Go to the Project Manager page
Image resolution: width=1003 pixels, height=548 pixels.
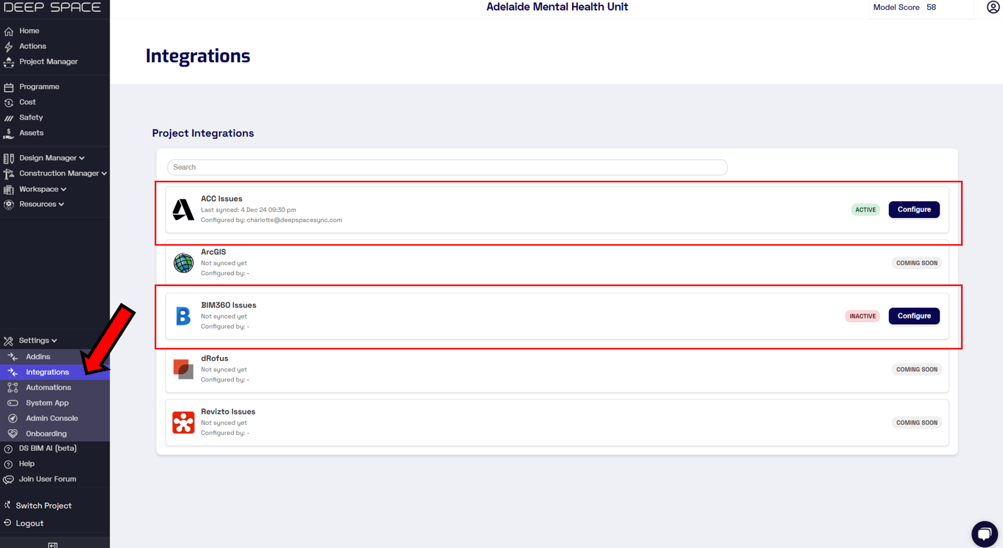(x=48, y=62)
